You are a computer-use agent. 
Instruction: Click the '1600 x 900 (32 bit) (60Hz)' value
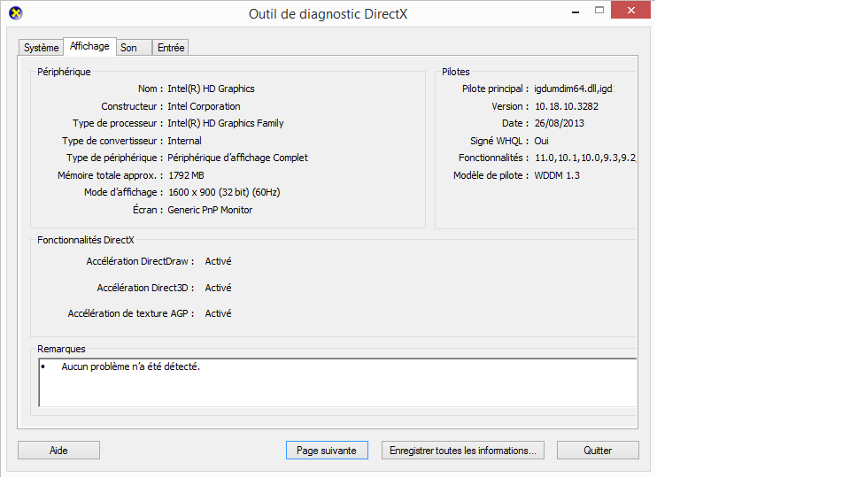coord(224,192)
